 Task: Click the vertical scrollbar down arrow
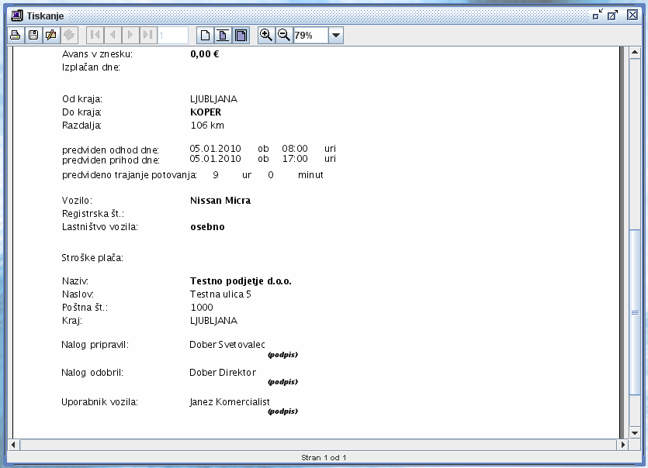635,432
